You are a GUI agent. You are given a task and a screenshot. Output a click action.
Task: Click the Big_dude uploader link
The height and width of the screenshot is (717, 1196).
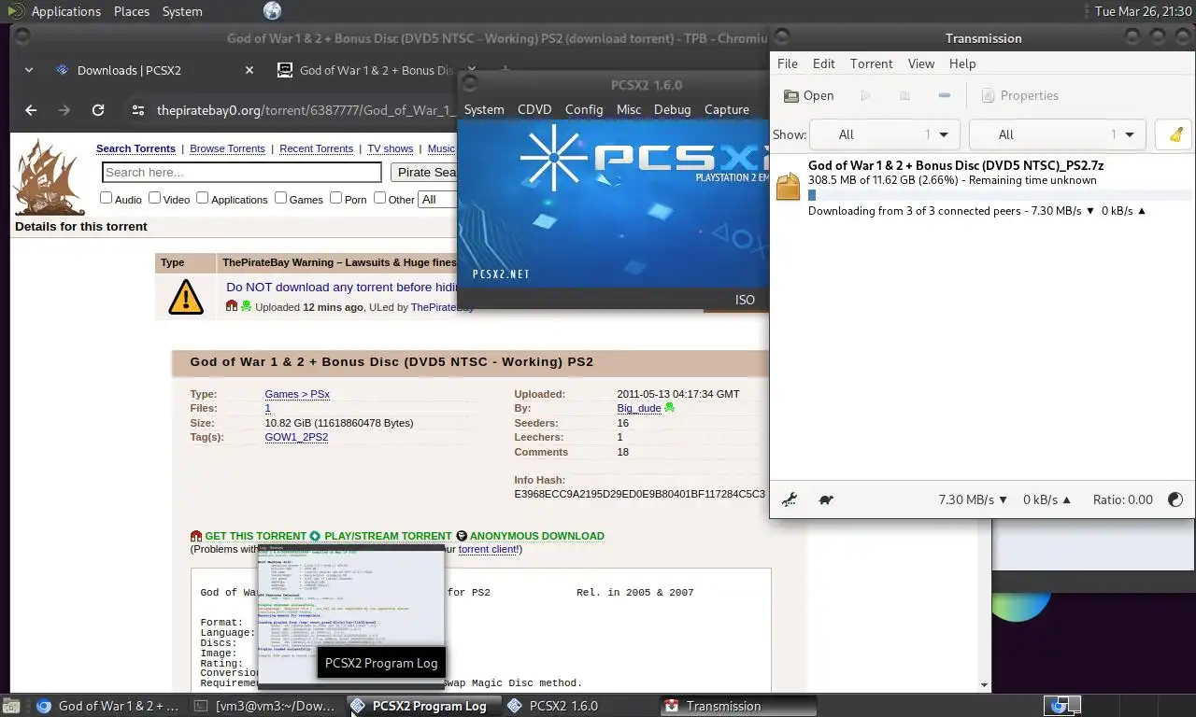coord(639,408)
